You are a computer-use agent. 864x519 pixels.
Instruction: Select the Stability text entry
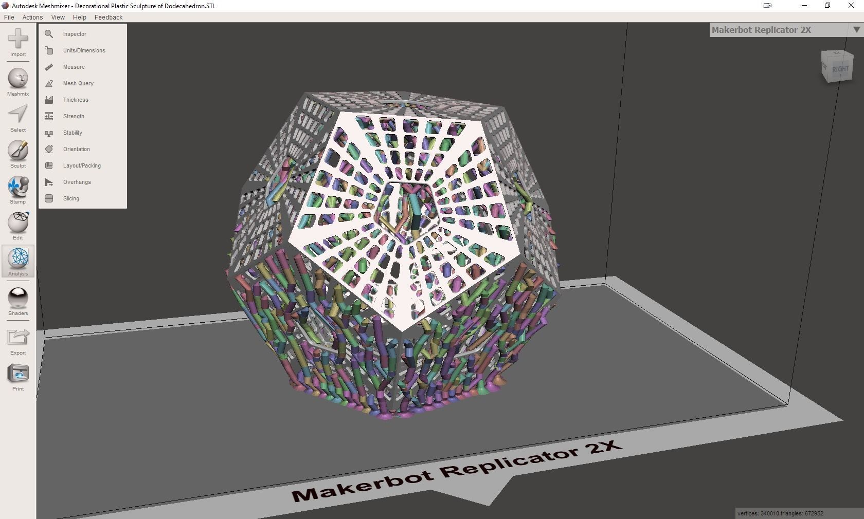73,133
